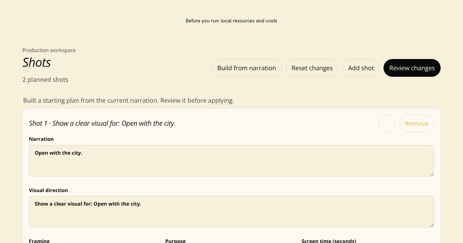Focus the Visual direction text box
463x243 pixels.
[x=231, y=212]
